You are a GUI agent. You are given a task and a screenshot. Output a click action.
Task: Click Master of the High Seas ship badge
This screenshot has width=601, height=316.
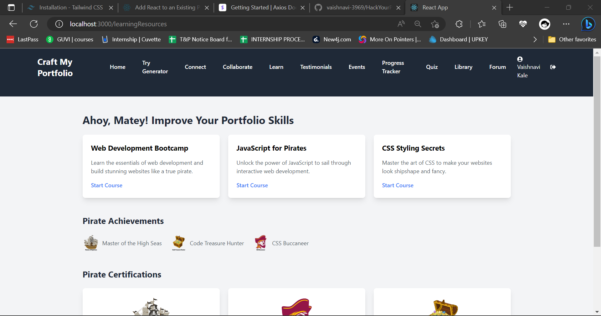click(91, 243)
